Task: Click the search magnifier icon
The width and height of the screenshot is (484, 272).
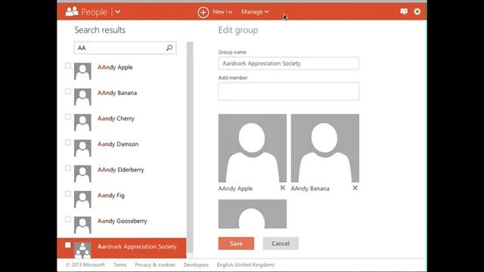Action: coord(169,48)
